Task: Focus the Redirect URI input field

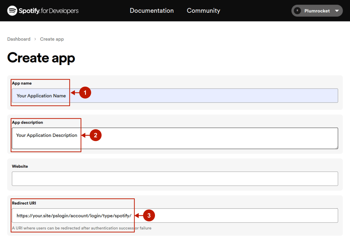Action: [x=232, y=216]
